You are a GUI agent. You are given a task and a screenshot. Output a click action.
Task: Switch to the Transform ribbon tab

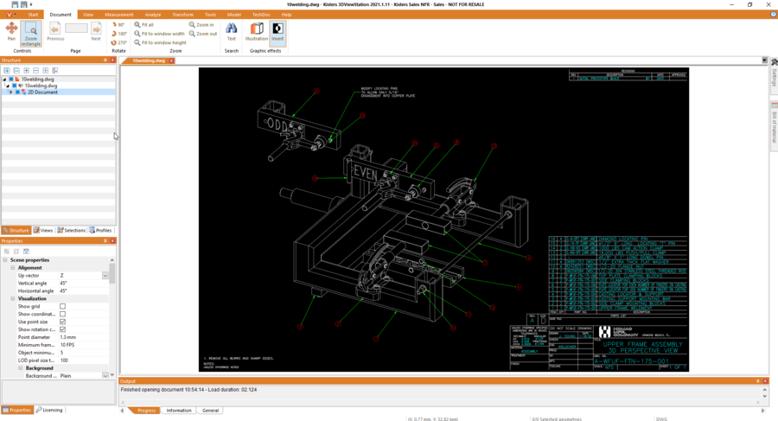183,15
